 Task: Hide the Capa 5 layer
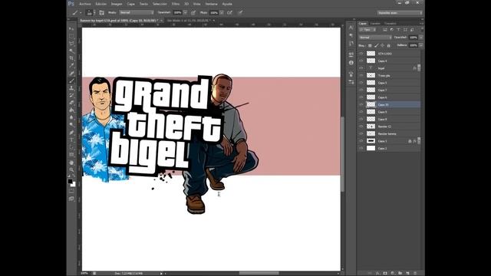tap(361, 83)
